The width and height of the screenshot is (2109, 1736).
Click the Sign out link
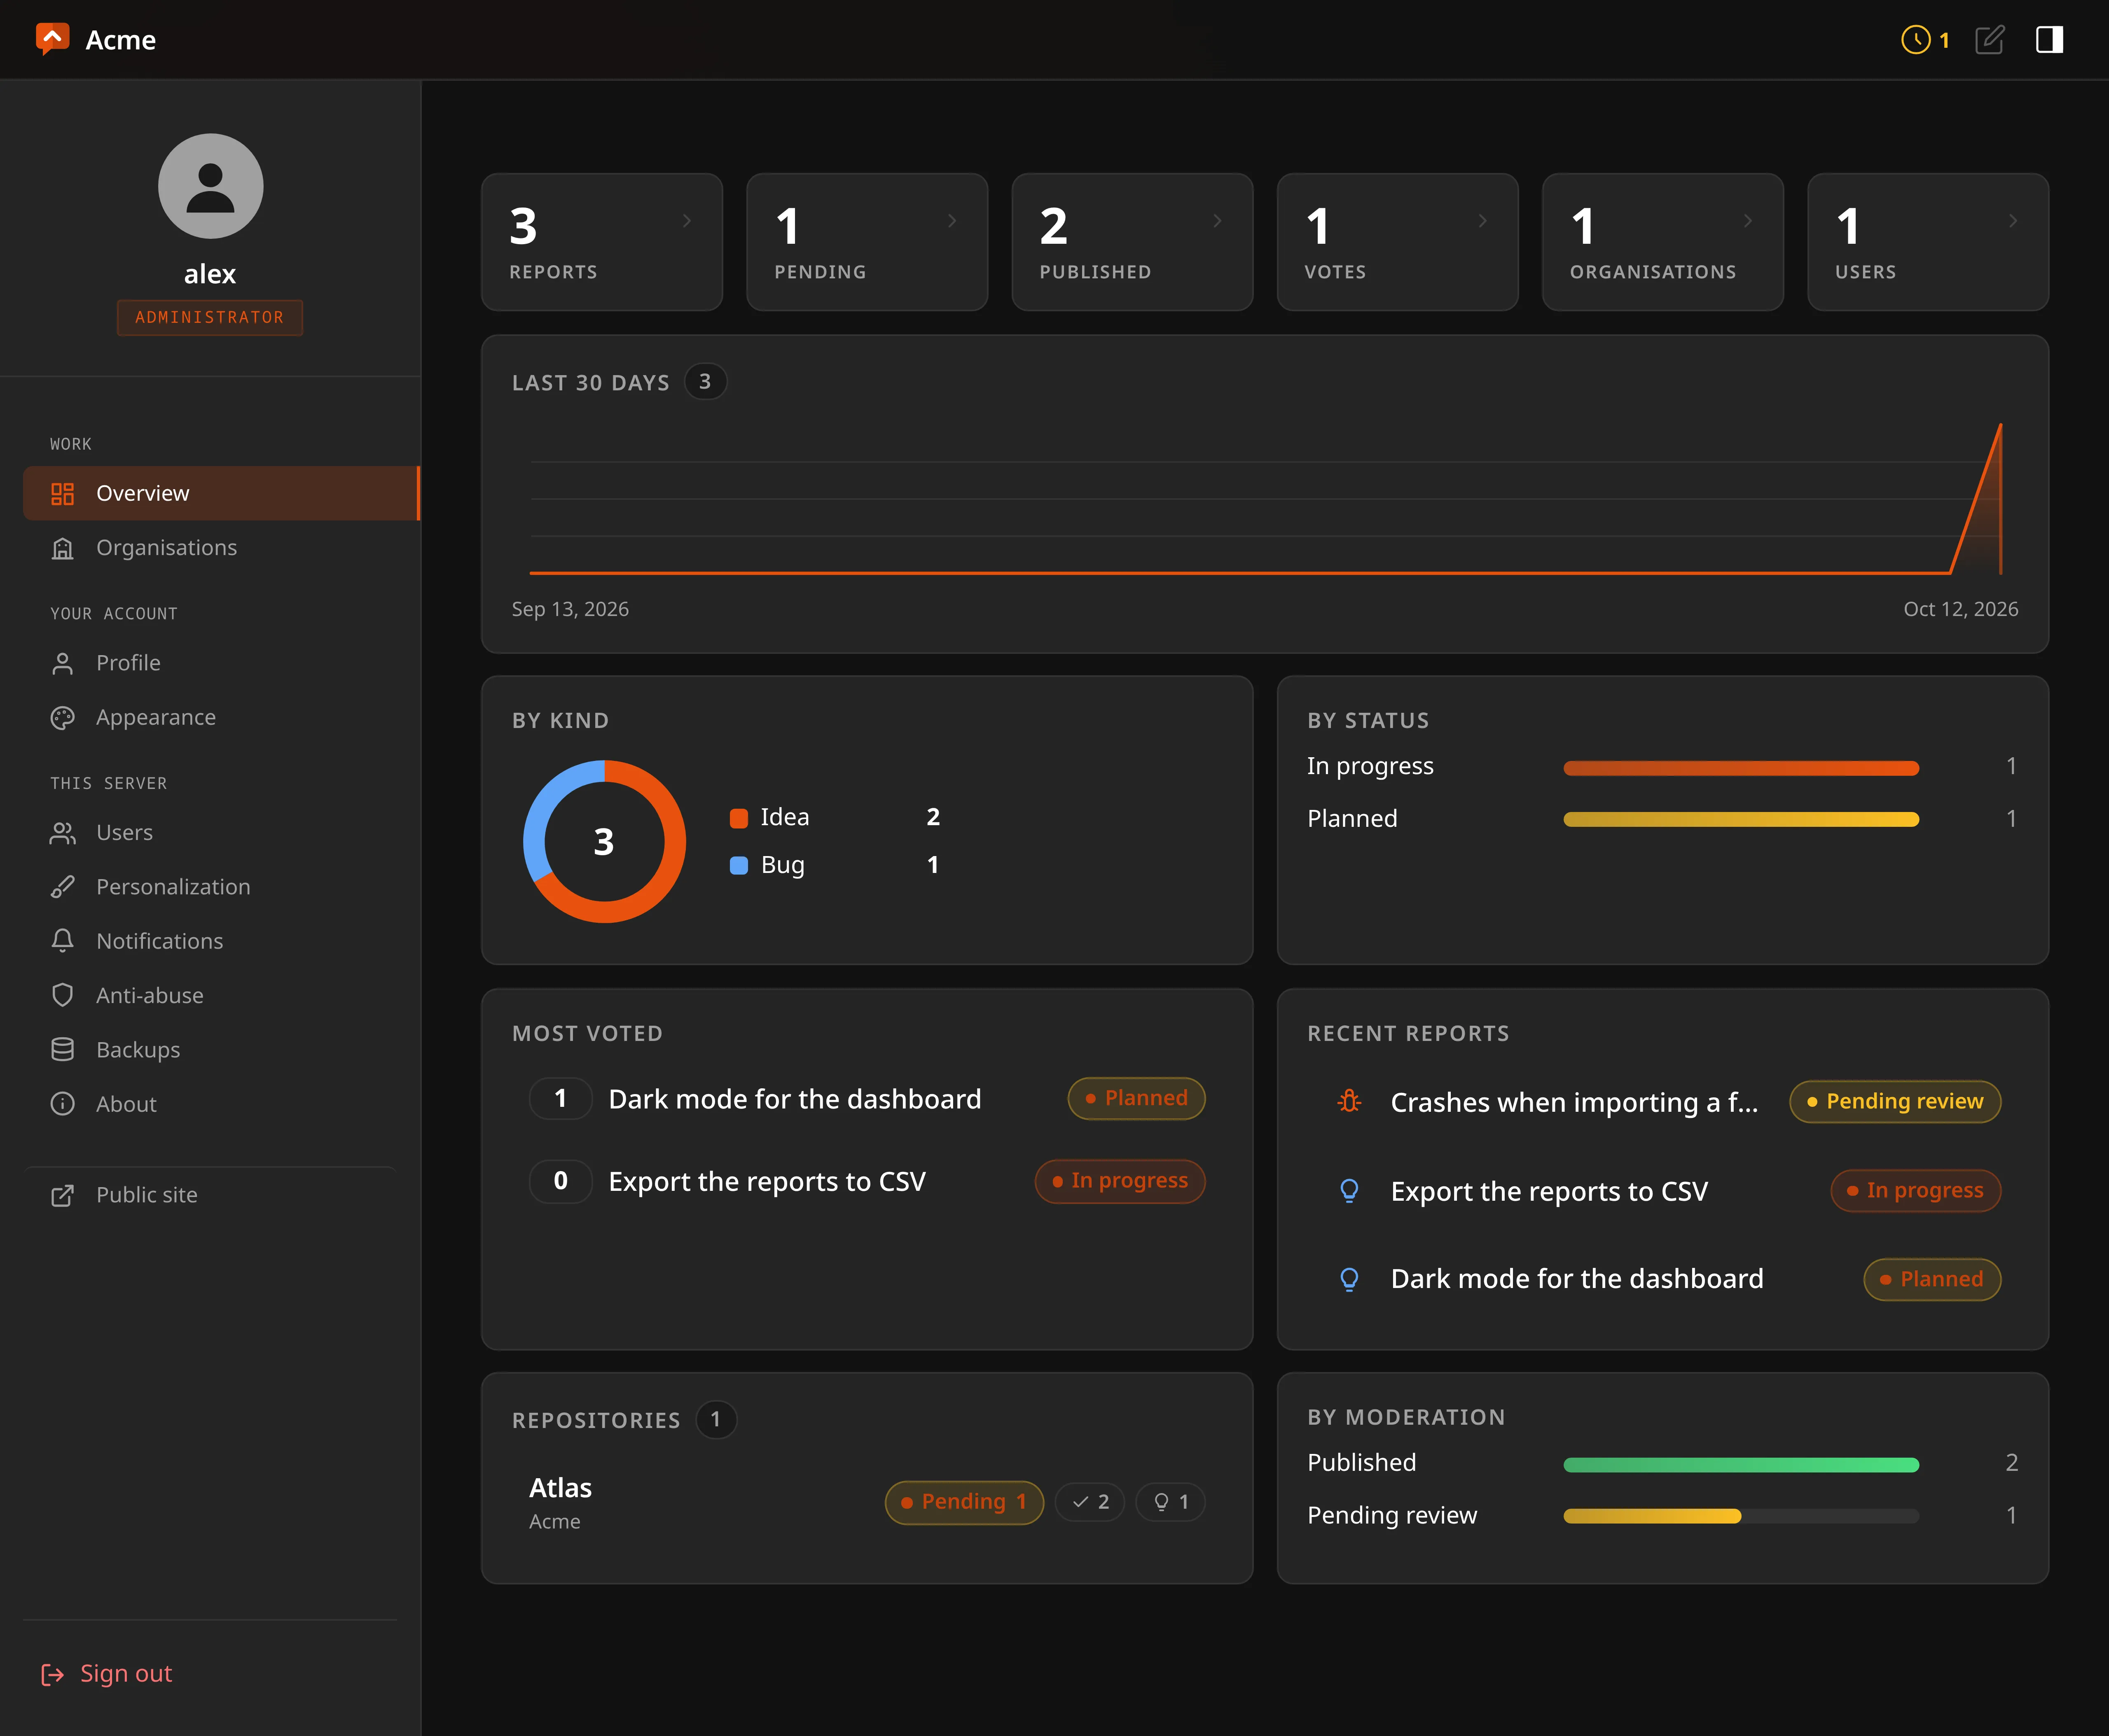click(x=107, y=1674)
